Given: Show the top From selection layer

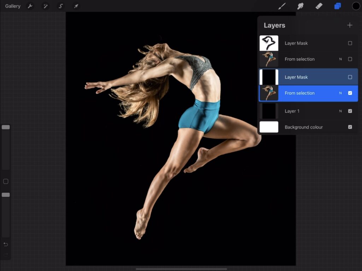Looking at the screenshot, I should tap(350, 59).
